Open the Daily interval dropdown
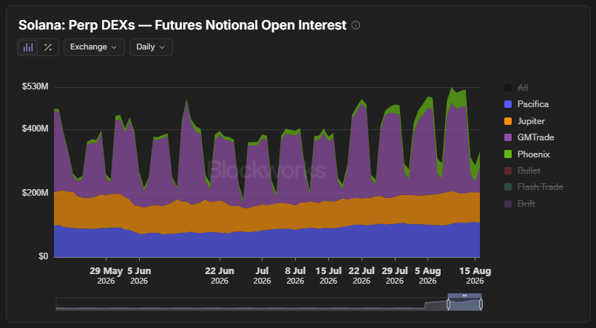 (x=151, y=47)
